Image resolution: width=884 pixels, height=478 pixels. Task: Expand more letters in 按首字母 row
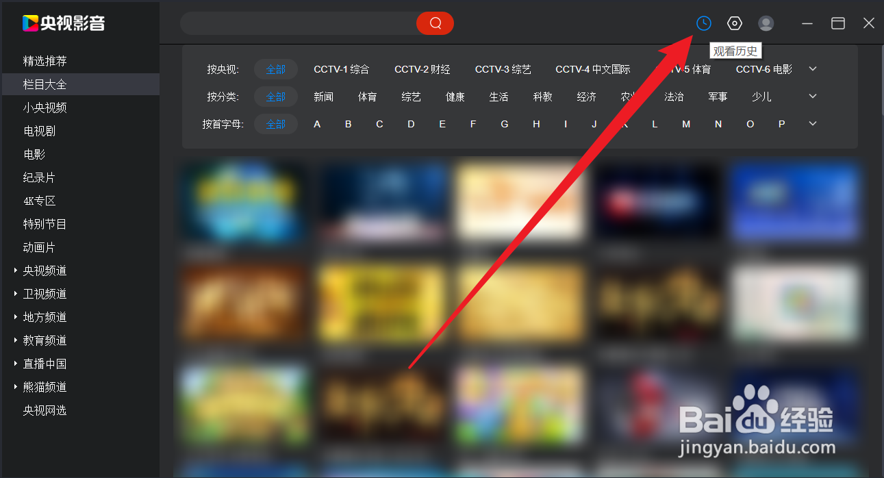(x=813, y=124)
